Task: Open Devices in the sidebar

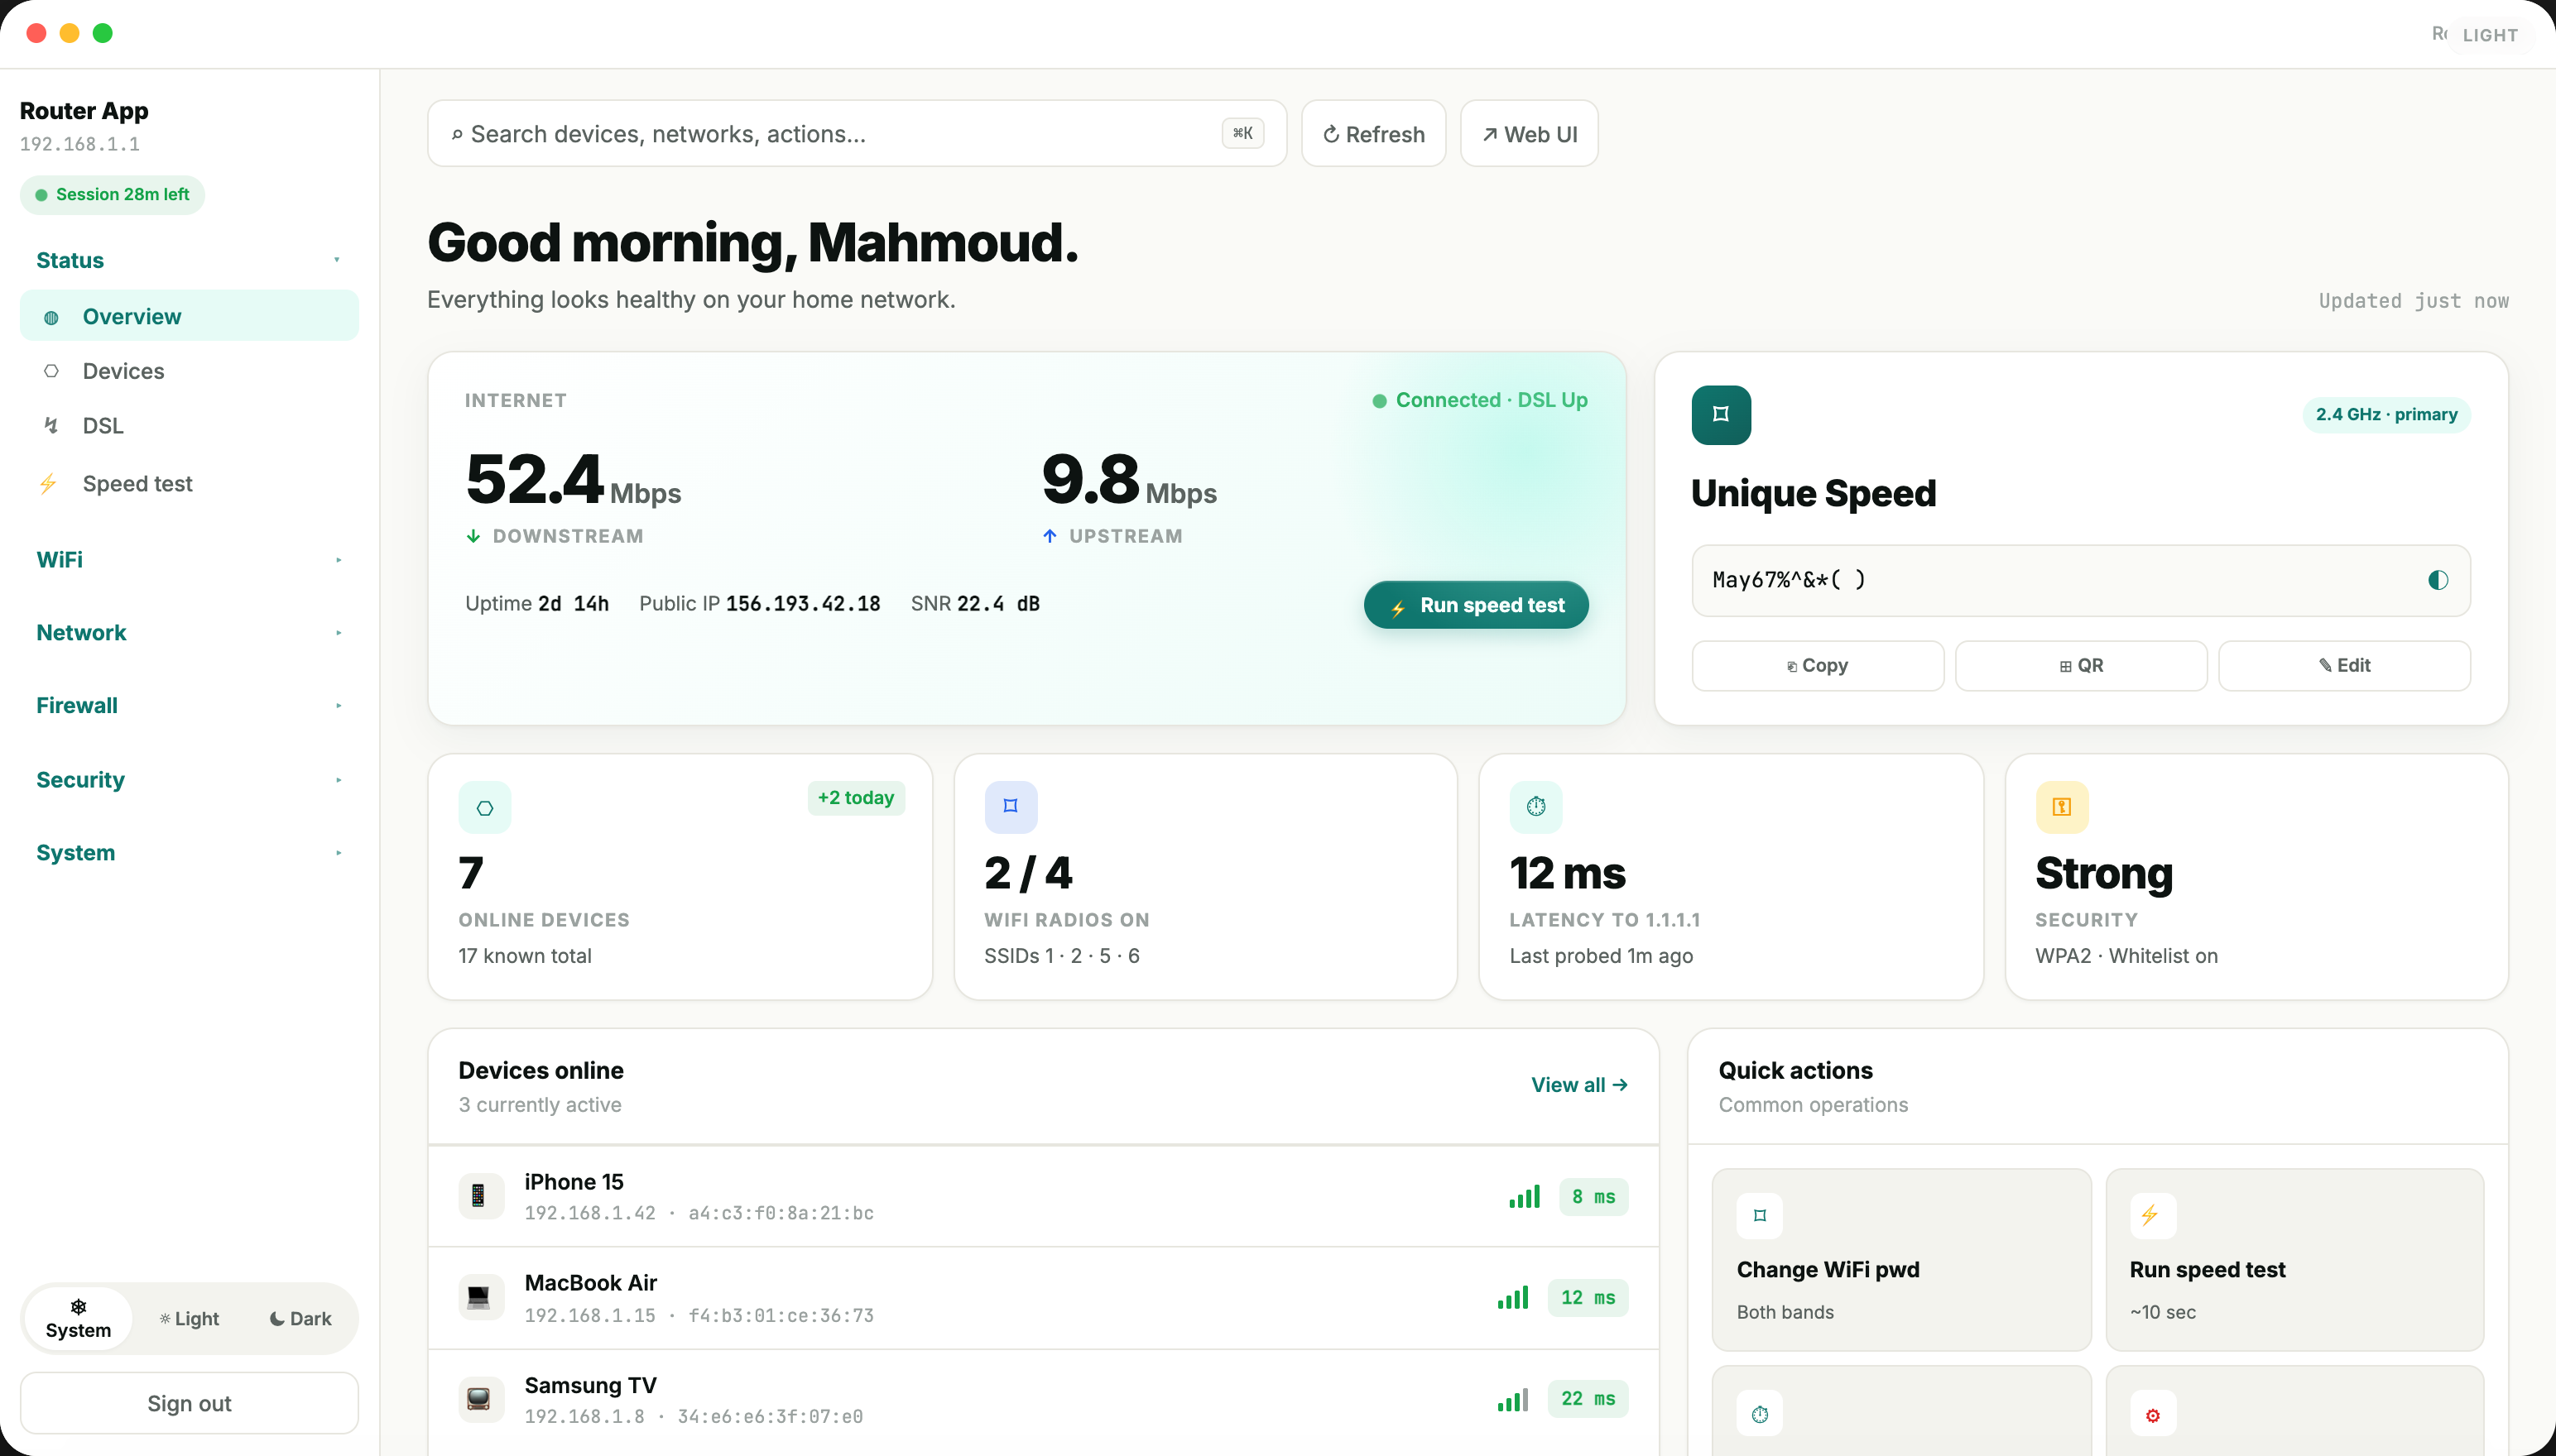Action: click(x=189, y=371)
